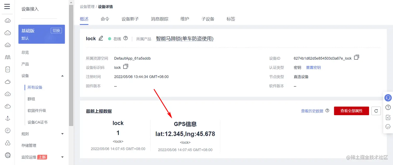Collapse the 设备 menu section
393x165 pixels.
click(62, 76)
